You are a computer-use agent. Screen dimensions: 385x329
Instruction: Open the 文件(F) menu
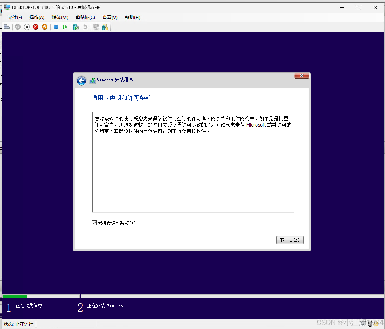tap(15, 18)
